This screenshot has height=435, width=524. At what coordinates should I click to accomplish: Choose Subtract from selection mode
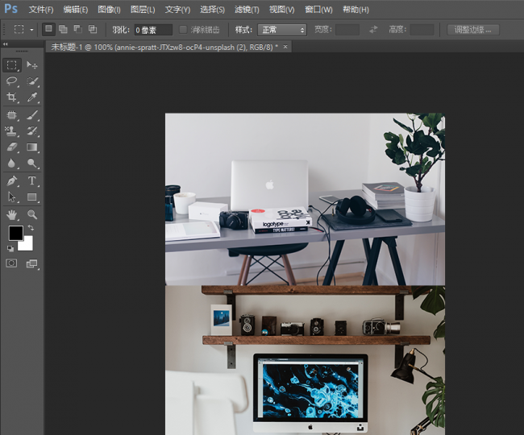click(x=78, y=29)
